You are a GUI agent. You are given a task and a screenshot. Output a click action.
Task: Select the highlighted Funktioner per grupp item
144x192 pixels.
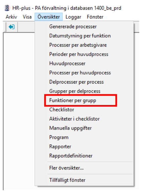81,100
